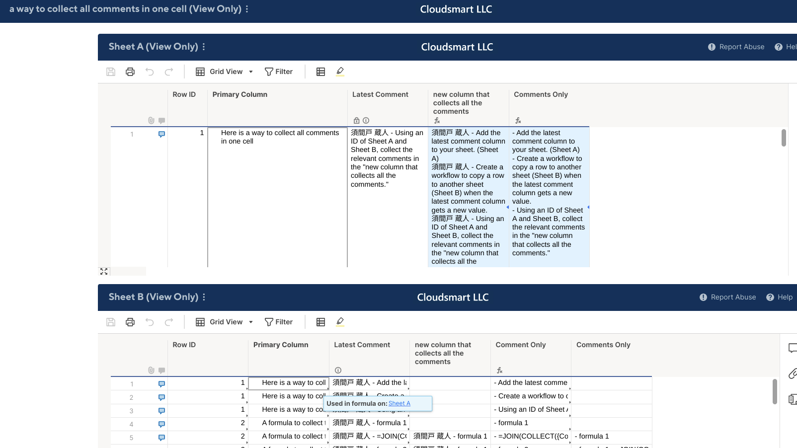This screenshot has height=448, width=797.
Task: Select the Row ID column header in Sheet A
Action: click(x=187, y=107)
